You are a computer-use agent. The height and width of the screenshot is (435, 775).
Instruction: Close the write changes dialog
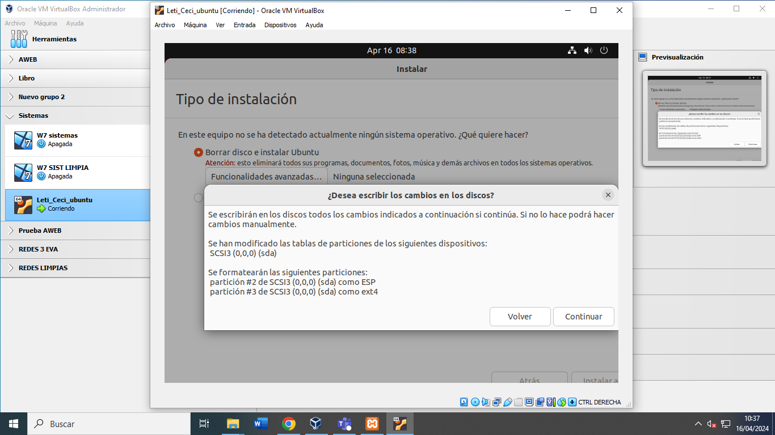coord(608,195)
